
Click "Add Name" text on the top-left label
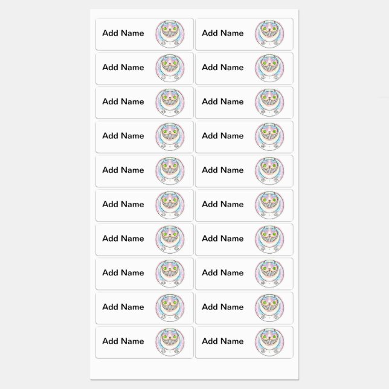123,33
